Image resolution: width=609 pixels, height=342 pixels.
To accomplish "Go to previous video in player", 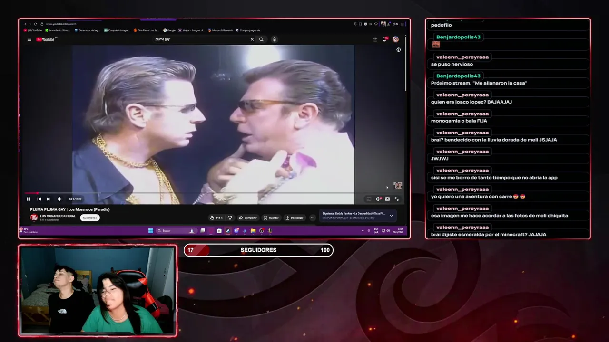I will click(39, 199).
